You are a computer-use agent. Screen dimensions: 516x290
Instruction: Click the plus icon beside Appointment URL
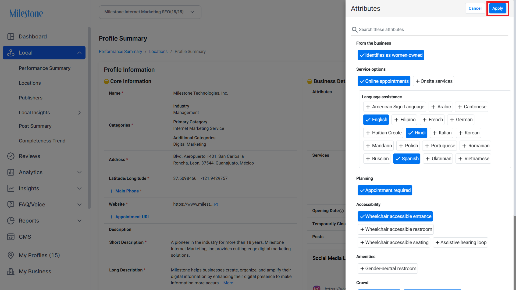coord(112,217)
